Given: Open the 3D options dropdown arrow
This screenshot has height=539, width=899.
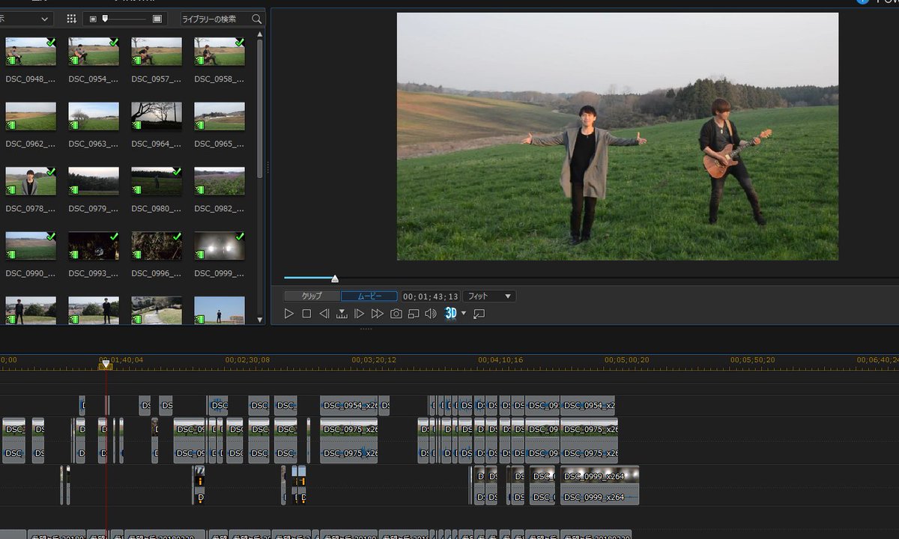Looking at the screenshot, I should click(464, 313).
